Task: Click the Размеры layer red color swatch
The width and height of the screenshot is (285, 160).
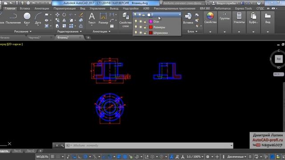Action: 151,27
